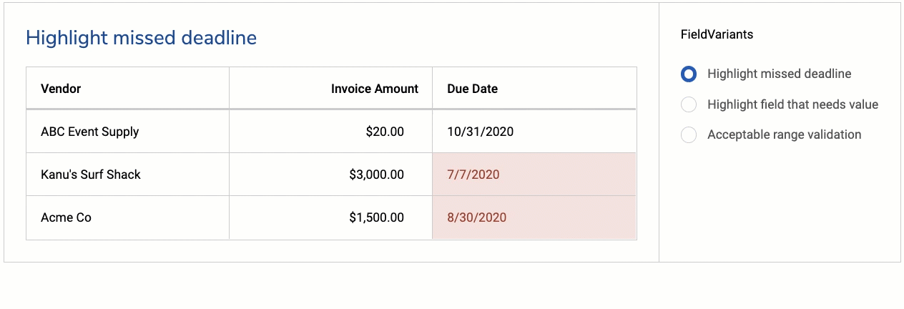Select the Kanu's Surf Shack vendor cell
This screenshot has width=904, height=309.
91,175
